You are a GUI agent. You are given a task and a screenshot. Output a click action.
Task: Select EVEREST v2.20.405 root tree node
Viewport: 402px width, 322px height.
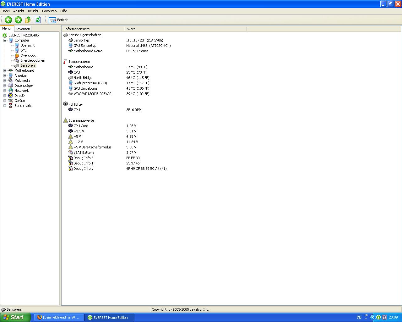tap(24, 35)
